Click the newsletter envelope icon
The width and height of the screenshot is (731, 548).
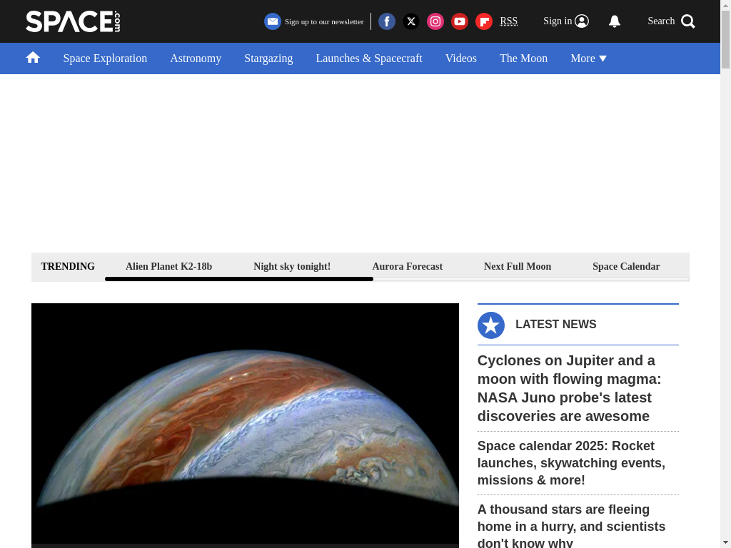coord(272,21)
